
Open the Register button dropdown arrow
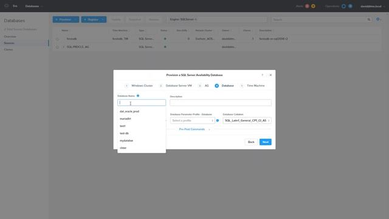[x=103, y=19]
